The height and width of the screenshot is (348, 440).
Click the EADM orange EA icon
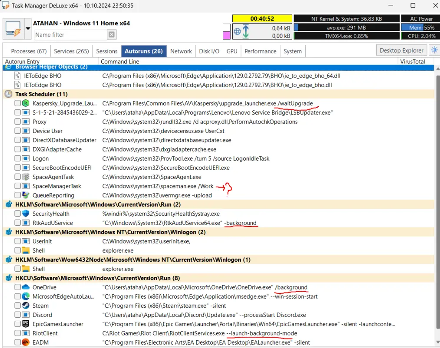(x=26, y=342)
